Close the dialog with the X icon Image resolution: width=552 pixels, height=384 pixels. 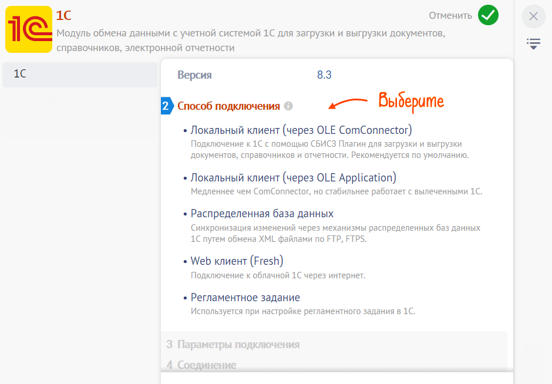pyautogui.click(x=533, y=16)
